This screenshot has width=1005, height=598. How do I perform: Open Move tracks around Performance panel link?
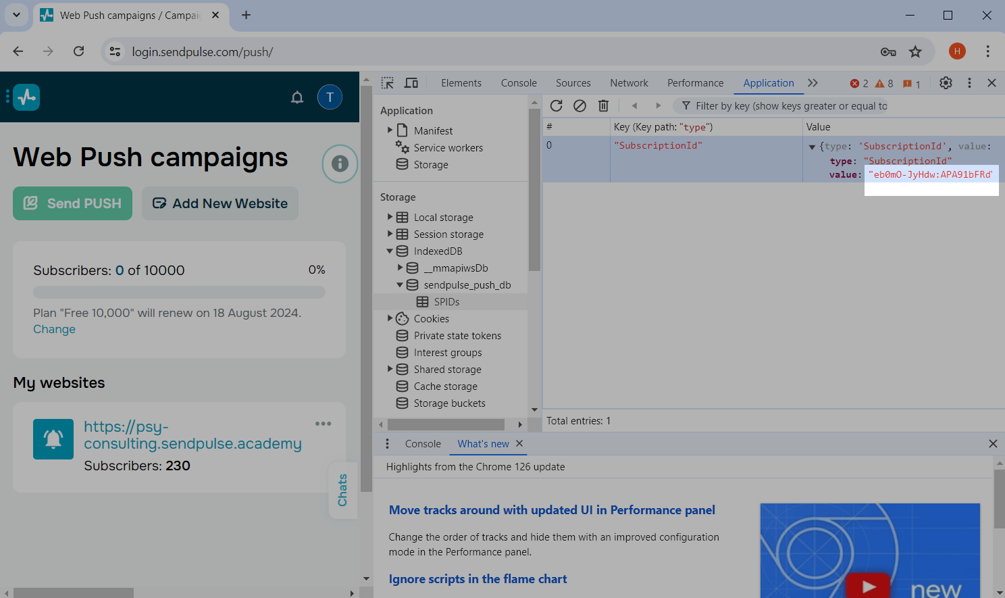[552, 510]
